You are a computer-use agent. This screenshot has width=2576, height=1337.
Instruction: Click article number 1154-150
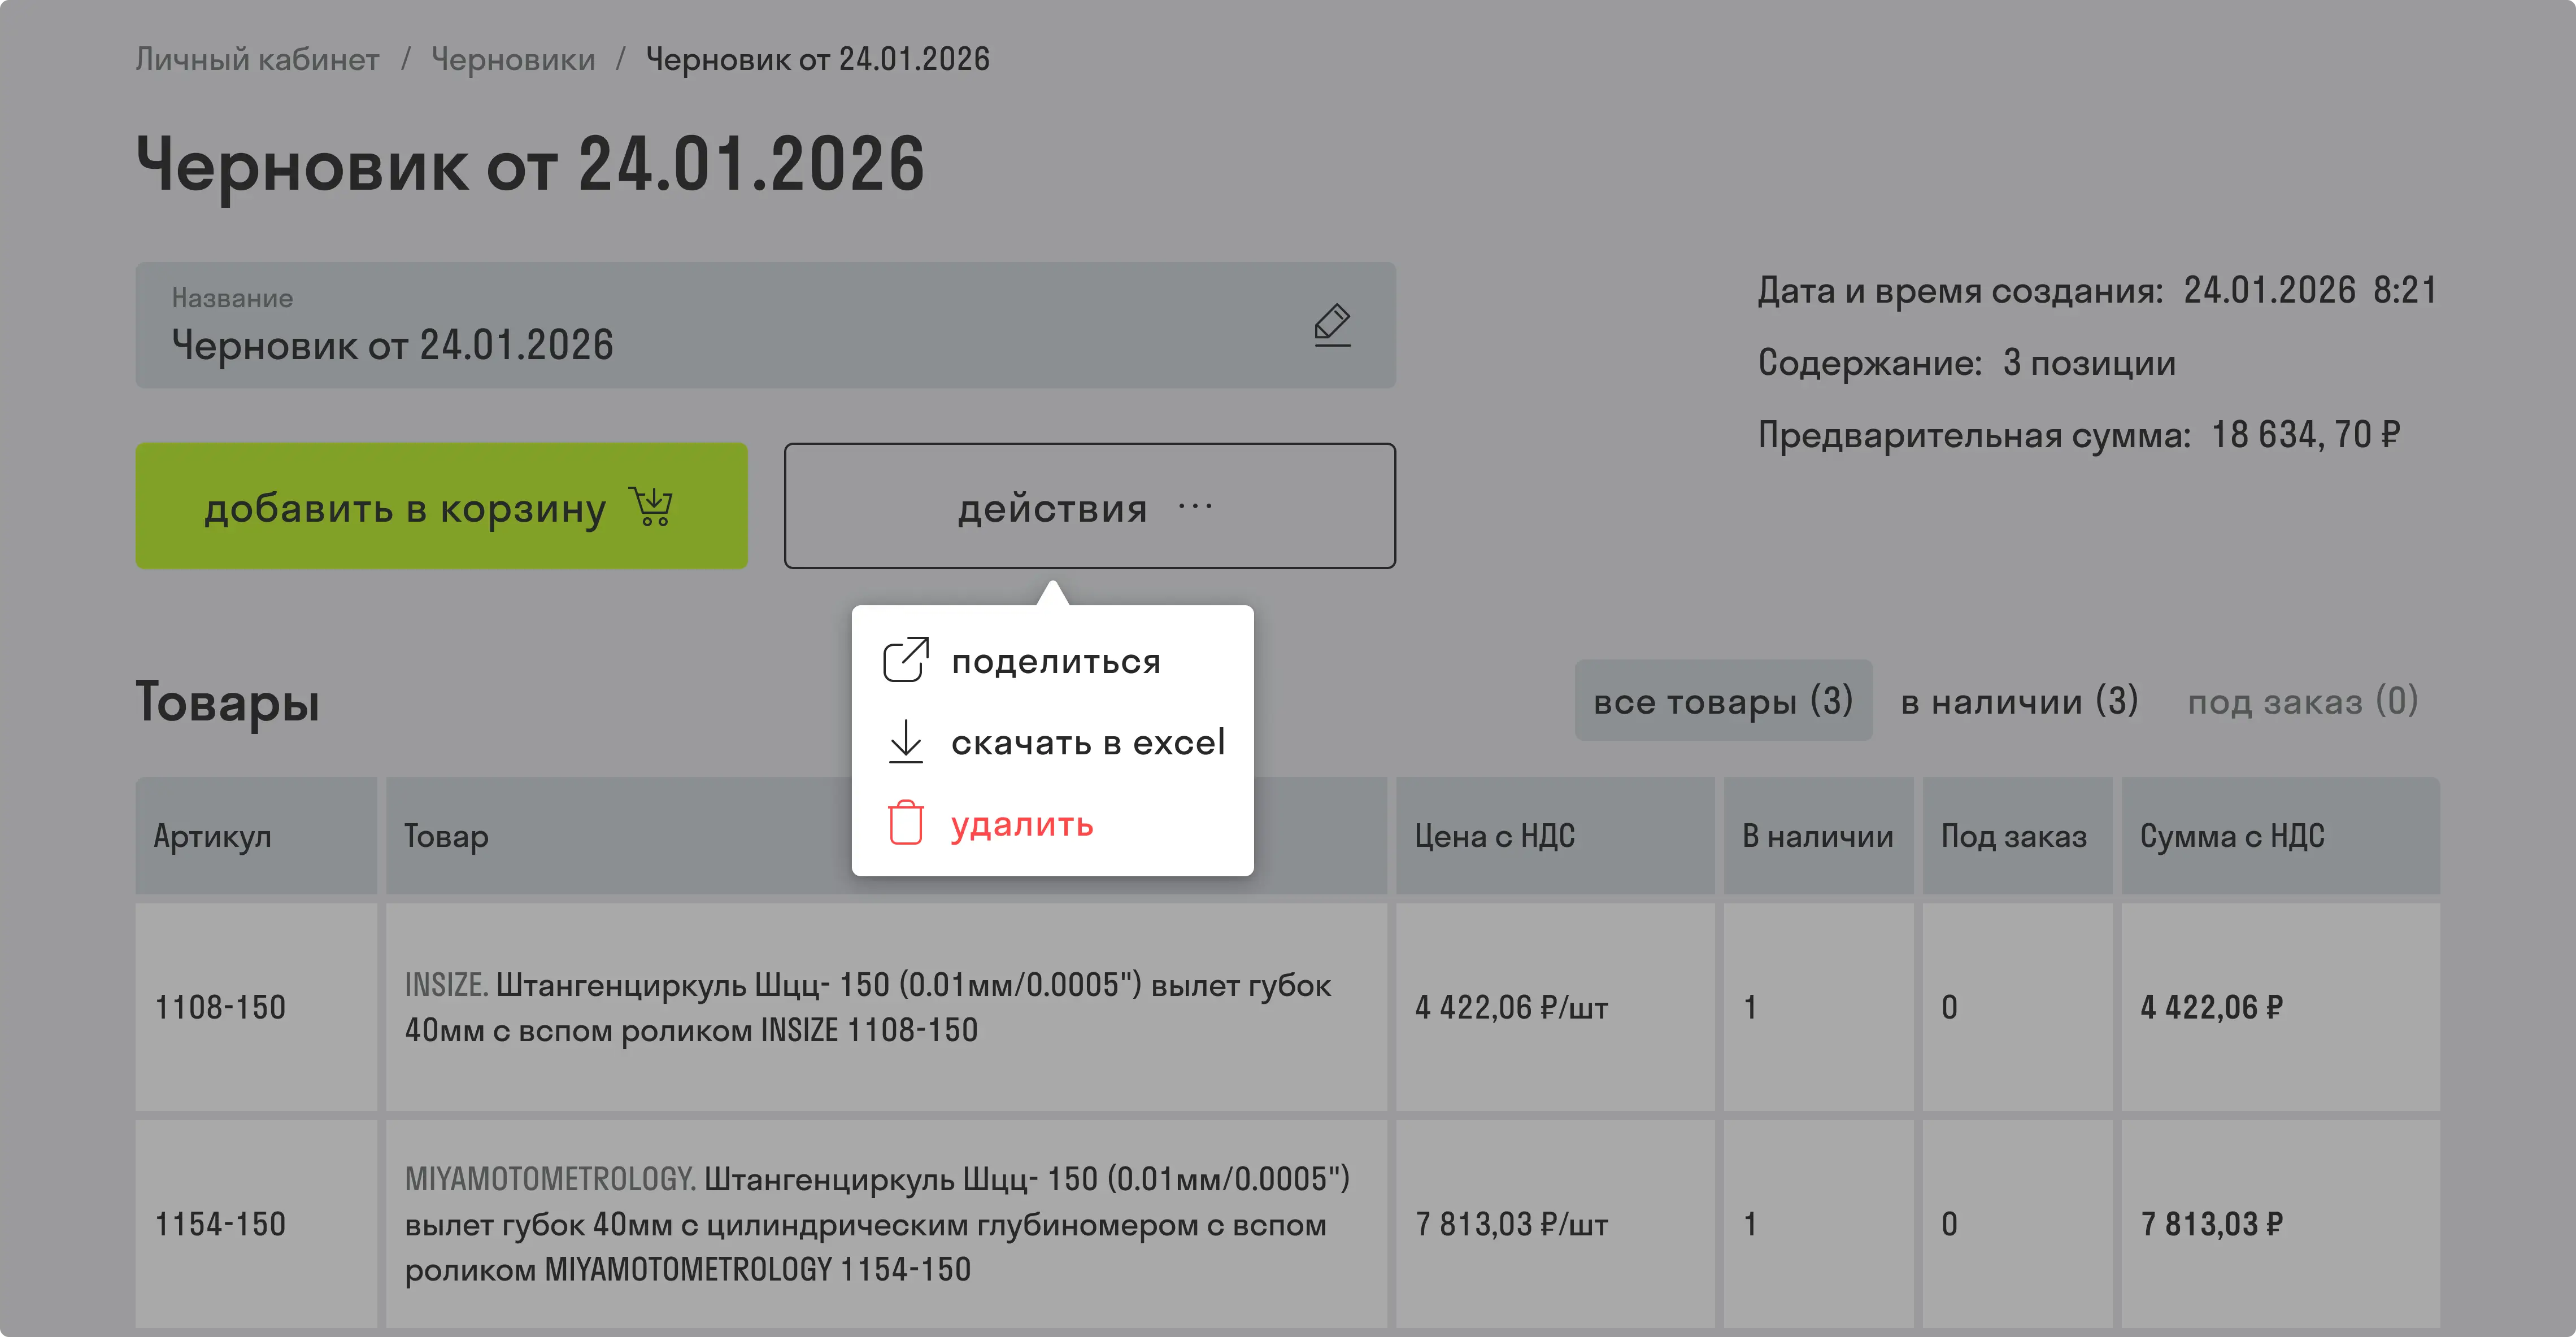[x=220, y=1224]
